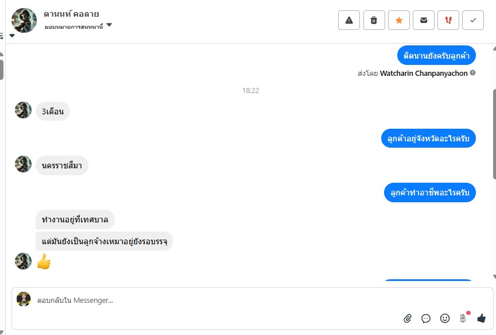Mark conversation done with checkmark button
The width and height of the screenshot is (496, 335).
coord(473,20)
